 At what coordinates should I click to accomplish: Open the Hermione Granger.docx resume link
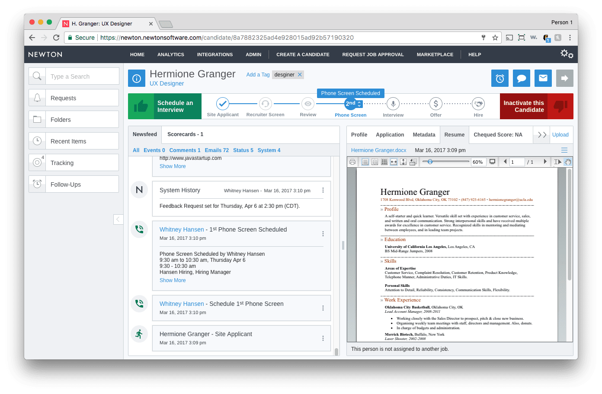tap(378, 150)
